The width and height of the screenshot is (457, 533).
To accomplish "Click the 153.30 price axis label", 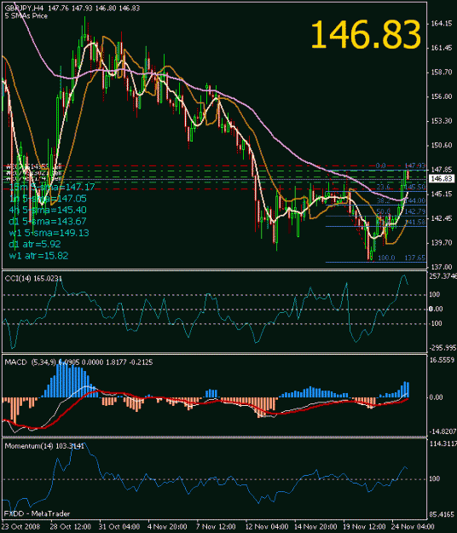I will tap(442, 121).
